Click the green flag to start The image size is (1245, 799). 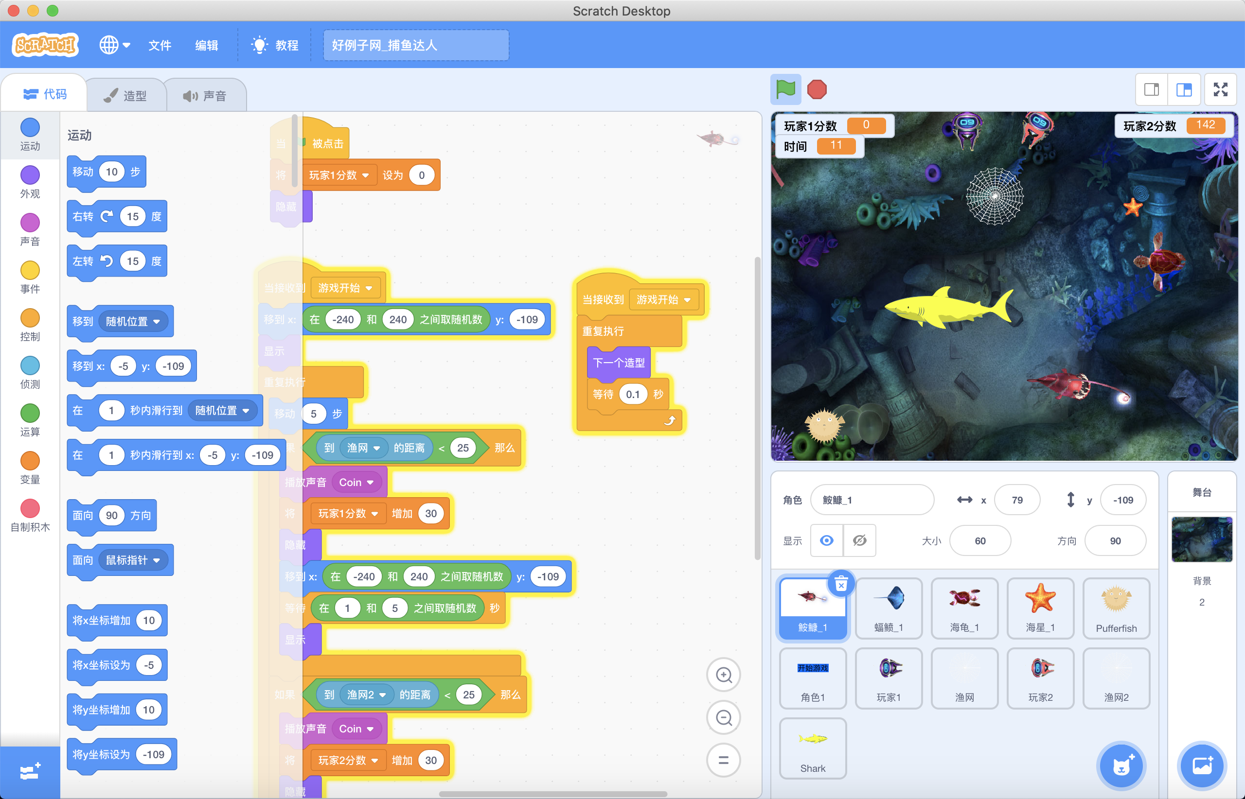tap(785, 90)
